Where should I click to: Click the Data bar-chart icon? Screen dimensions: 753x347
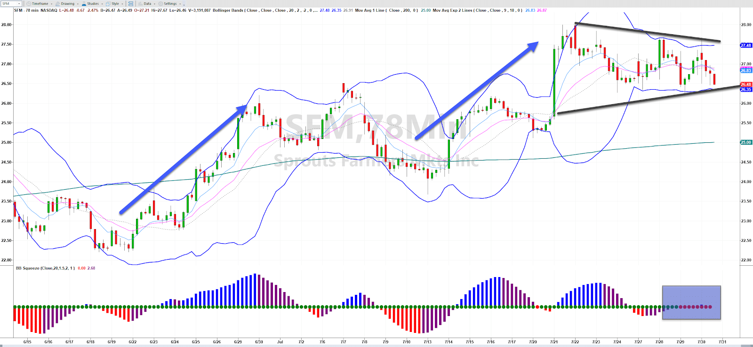click(140, 4)
